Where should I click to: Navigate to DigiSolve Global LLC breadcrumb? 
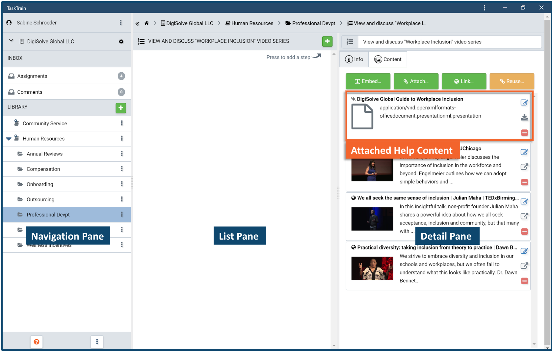point(187,23)
